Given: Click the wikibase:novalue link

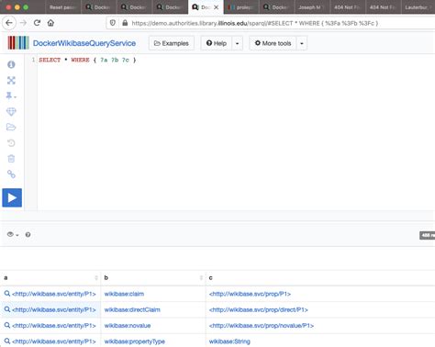Looking at the screenshot, I should (128, 326).
